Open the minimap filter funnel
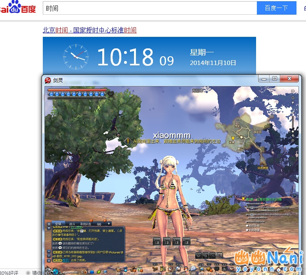Image resolution: width=306 pixels, height=275 pixels. [293, 103]
